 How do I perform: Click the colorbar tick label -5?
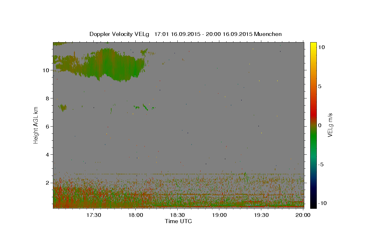[x=321, y=164]
